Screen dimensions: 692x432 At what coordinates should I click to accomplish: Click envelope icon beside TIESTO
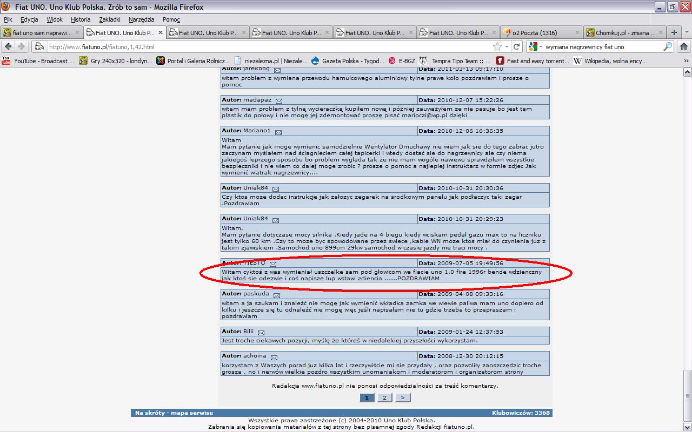coord(273,264)
